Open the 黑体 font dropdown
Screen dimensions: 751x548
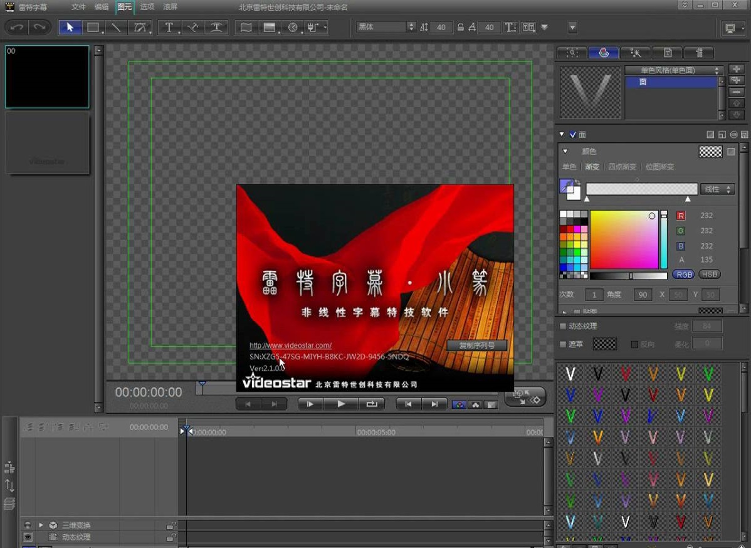click(386, 28)
